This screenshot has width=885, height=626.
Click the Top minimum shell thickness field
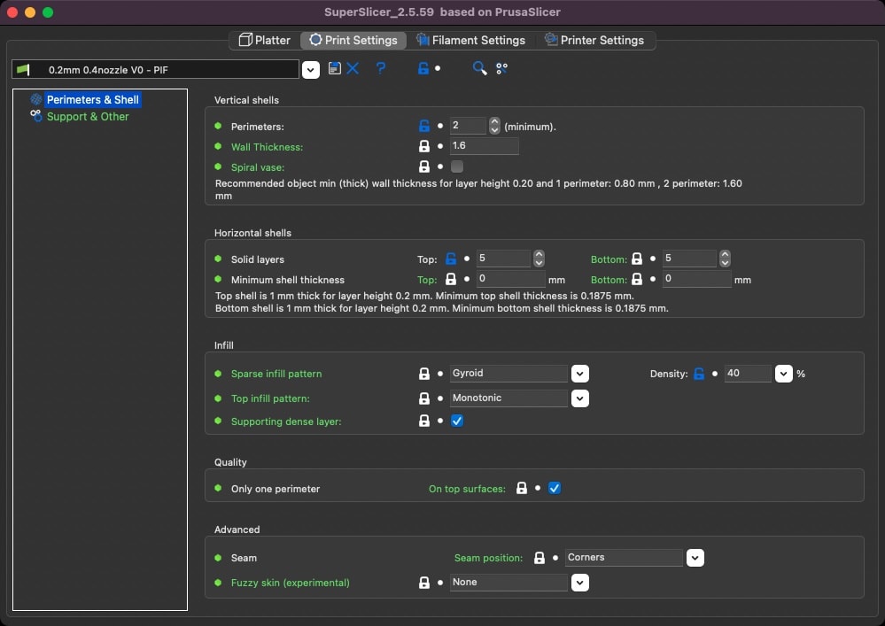[x=511, y=279]
